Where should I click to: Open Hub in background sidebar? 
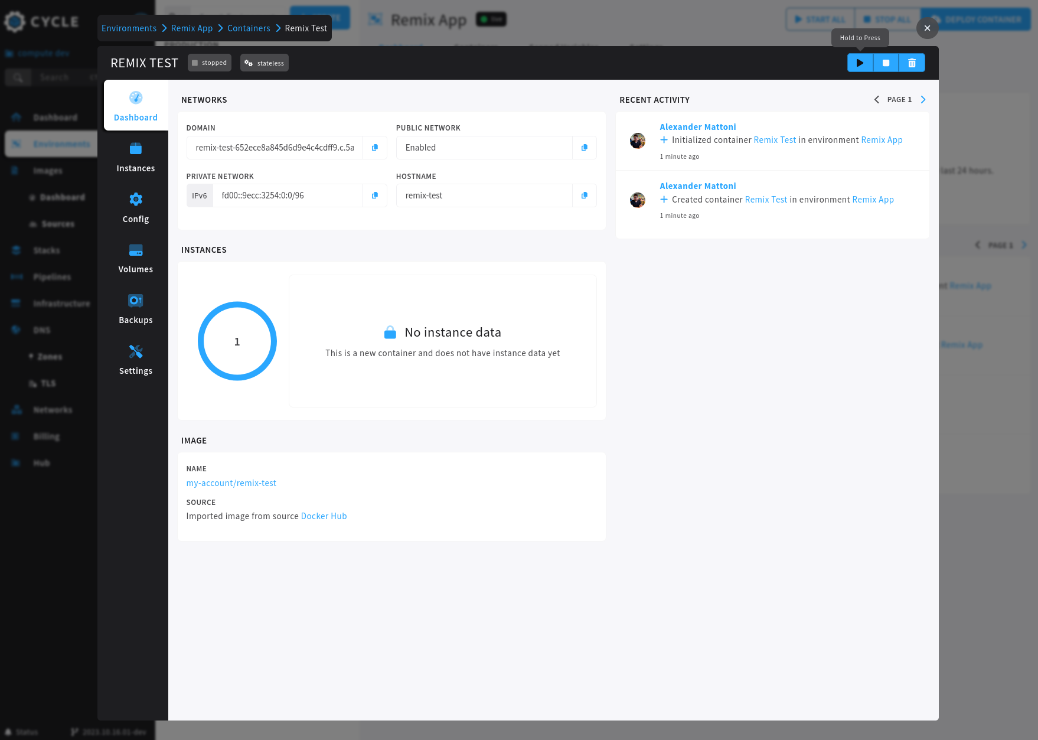pos(41,463)
